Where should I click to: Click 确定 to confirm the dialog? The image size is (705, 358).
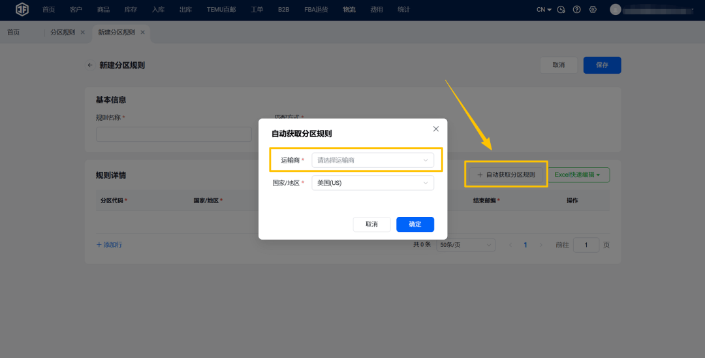click(415, 224)
